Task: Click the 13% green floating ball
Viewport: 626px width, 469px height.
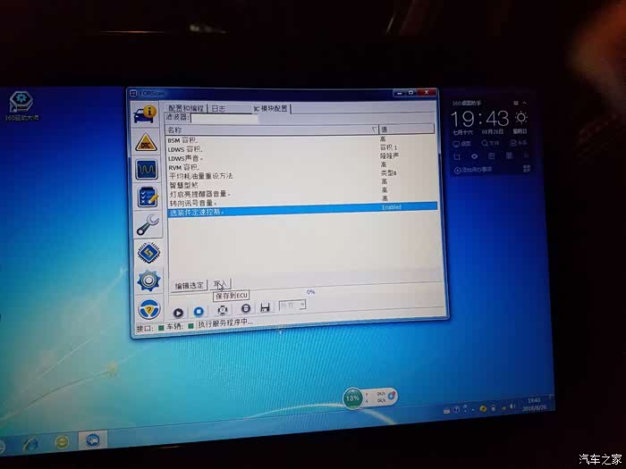Action: [x=352, y=398]
